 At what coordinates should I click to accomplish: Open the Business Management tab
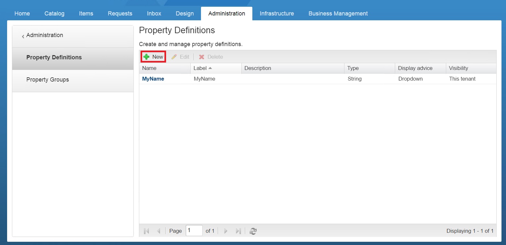pos(338,14)
